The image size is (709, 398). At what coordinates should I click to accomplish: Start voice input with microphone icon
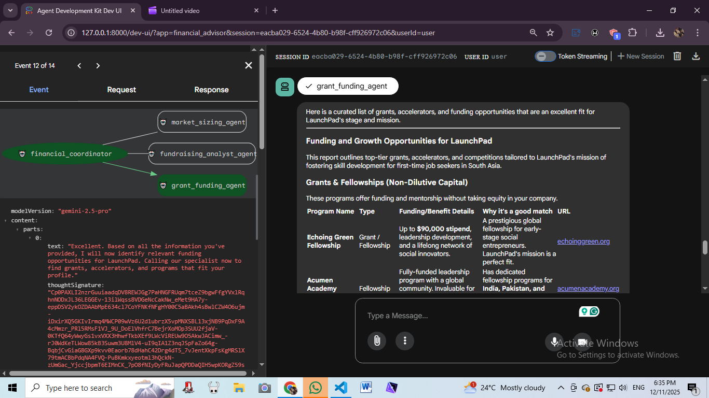554,341
